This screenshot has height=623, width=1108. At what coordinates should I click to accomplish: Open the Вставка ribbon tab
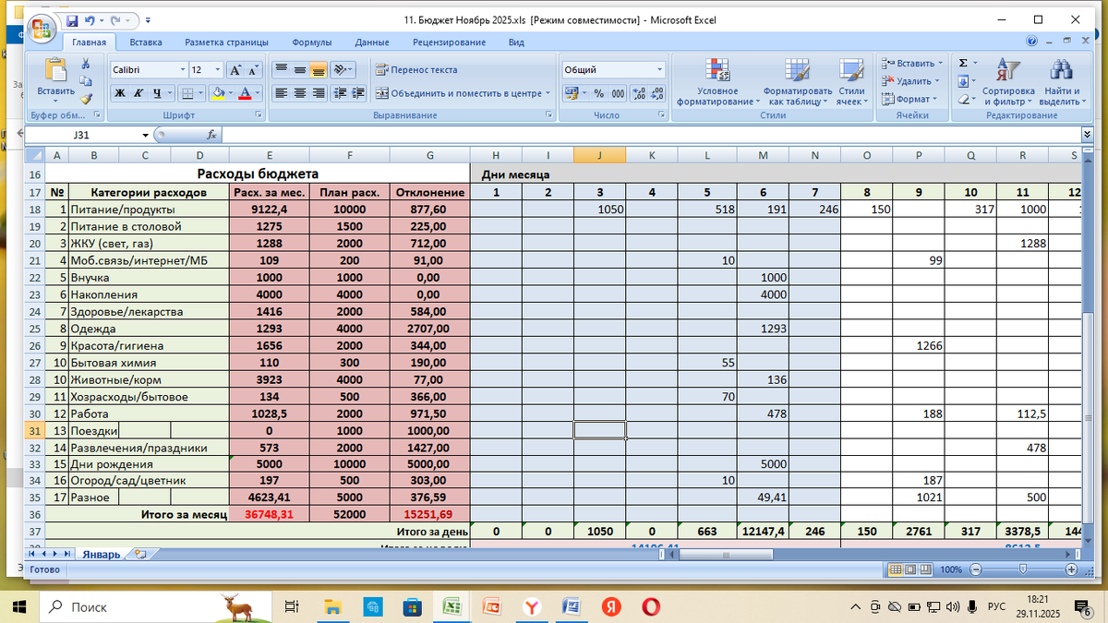pos(146,42)
